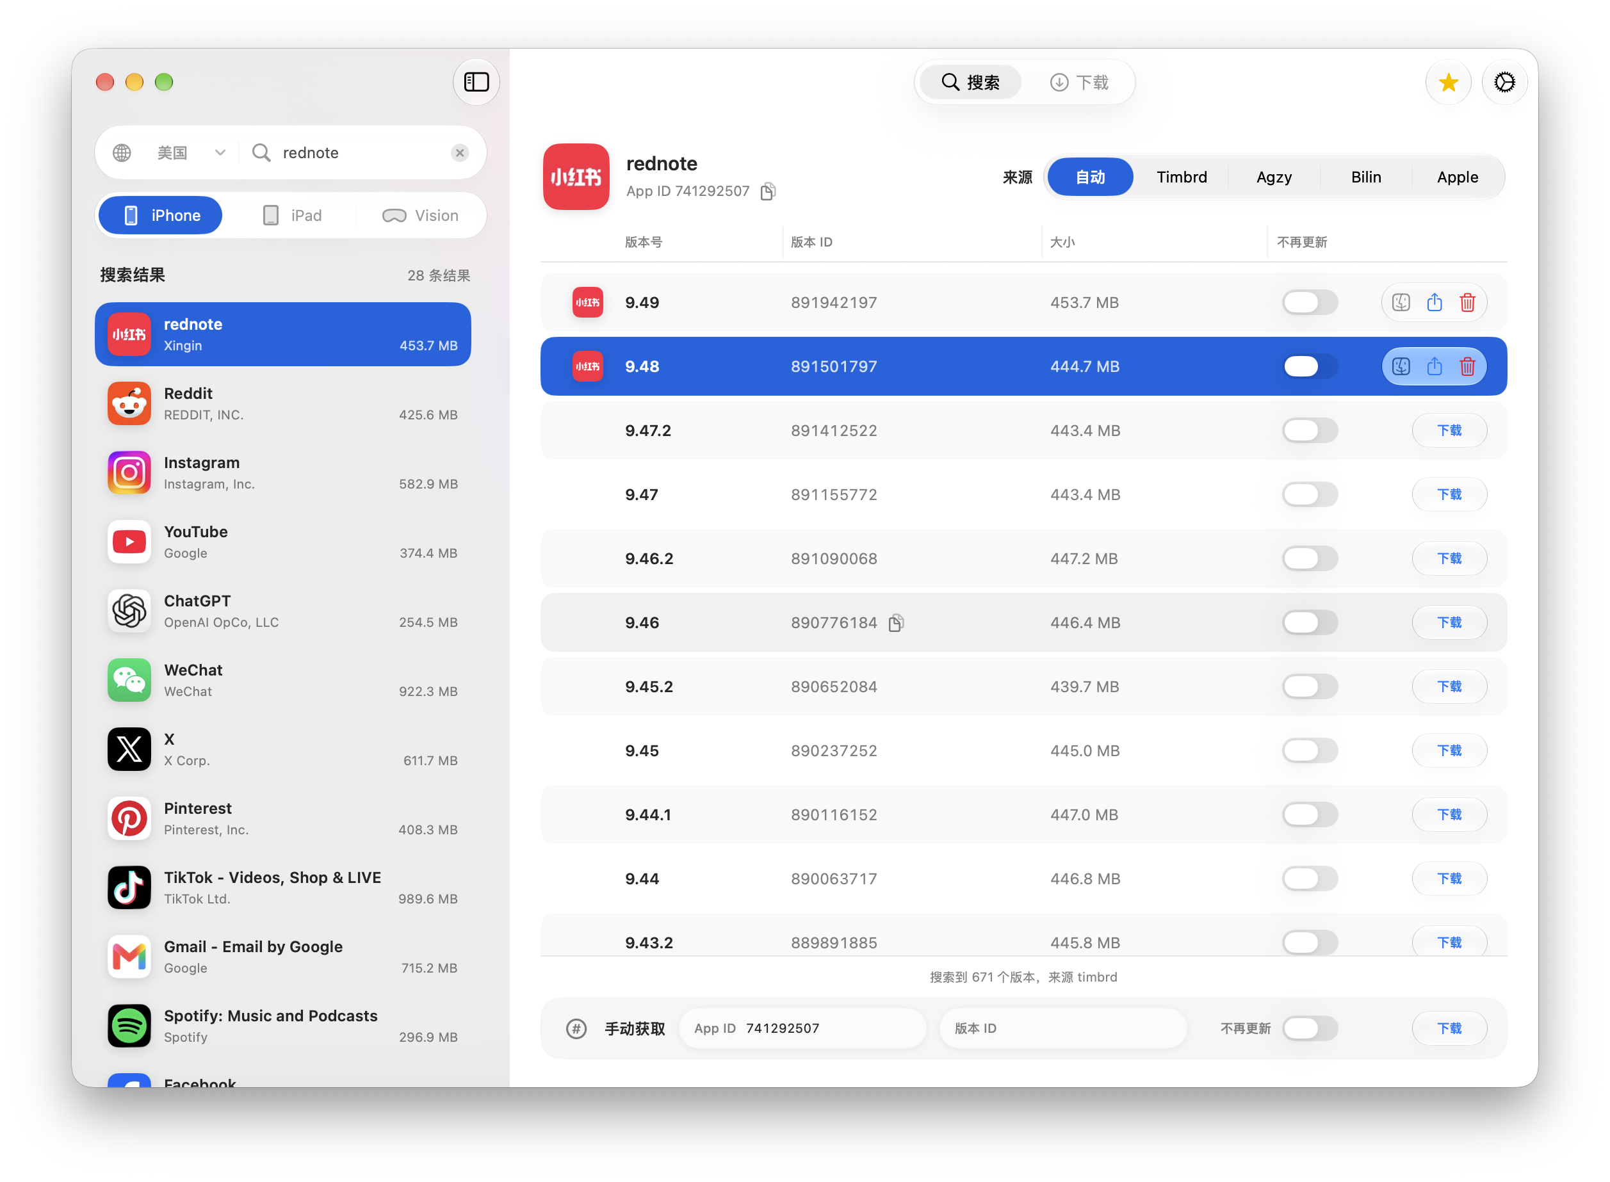Screen dimensions: 1610x1182
Task: Open favorites with the star icon
Action: coord(1447,83)
